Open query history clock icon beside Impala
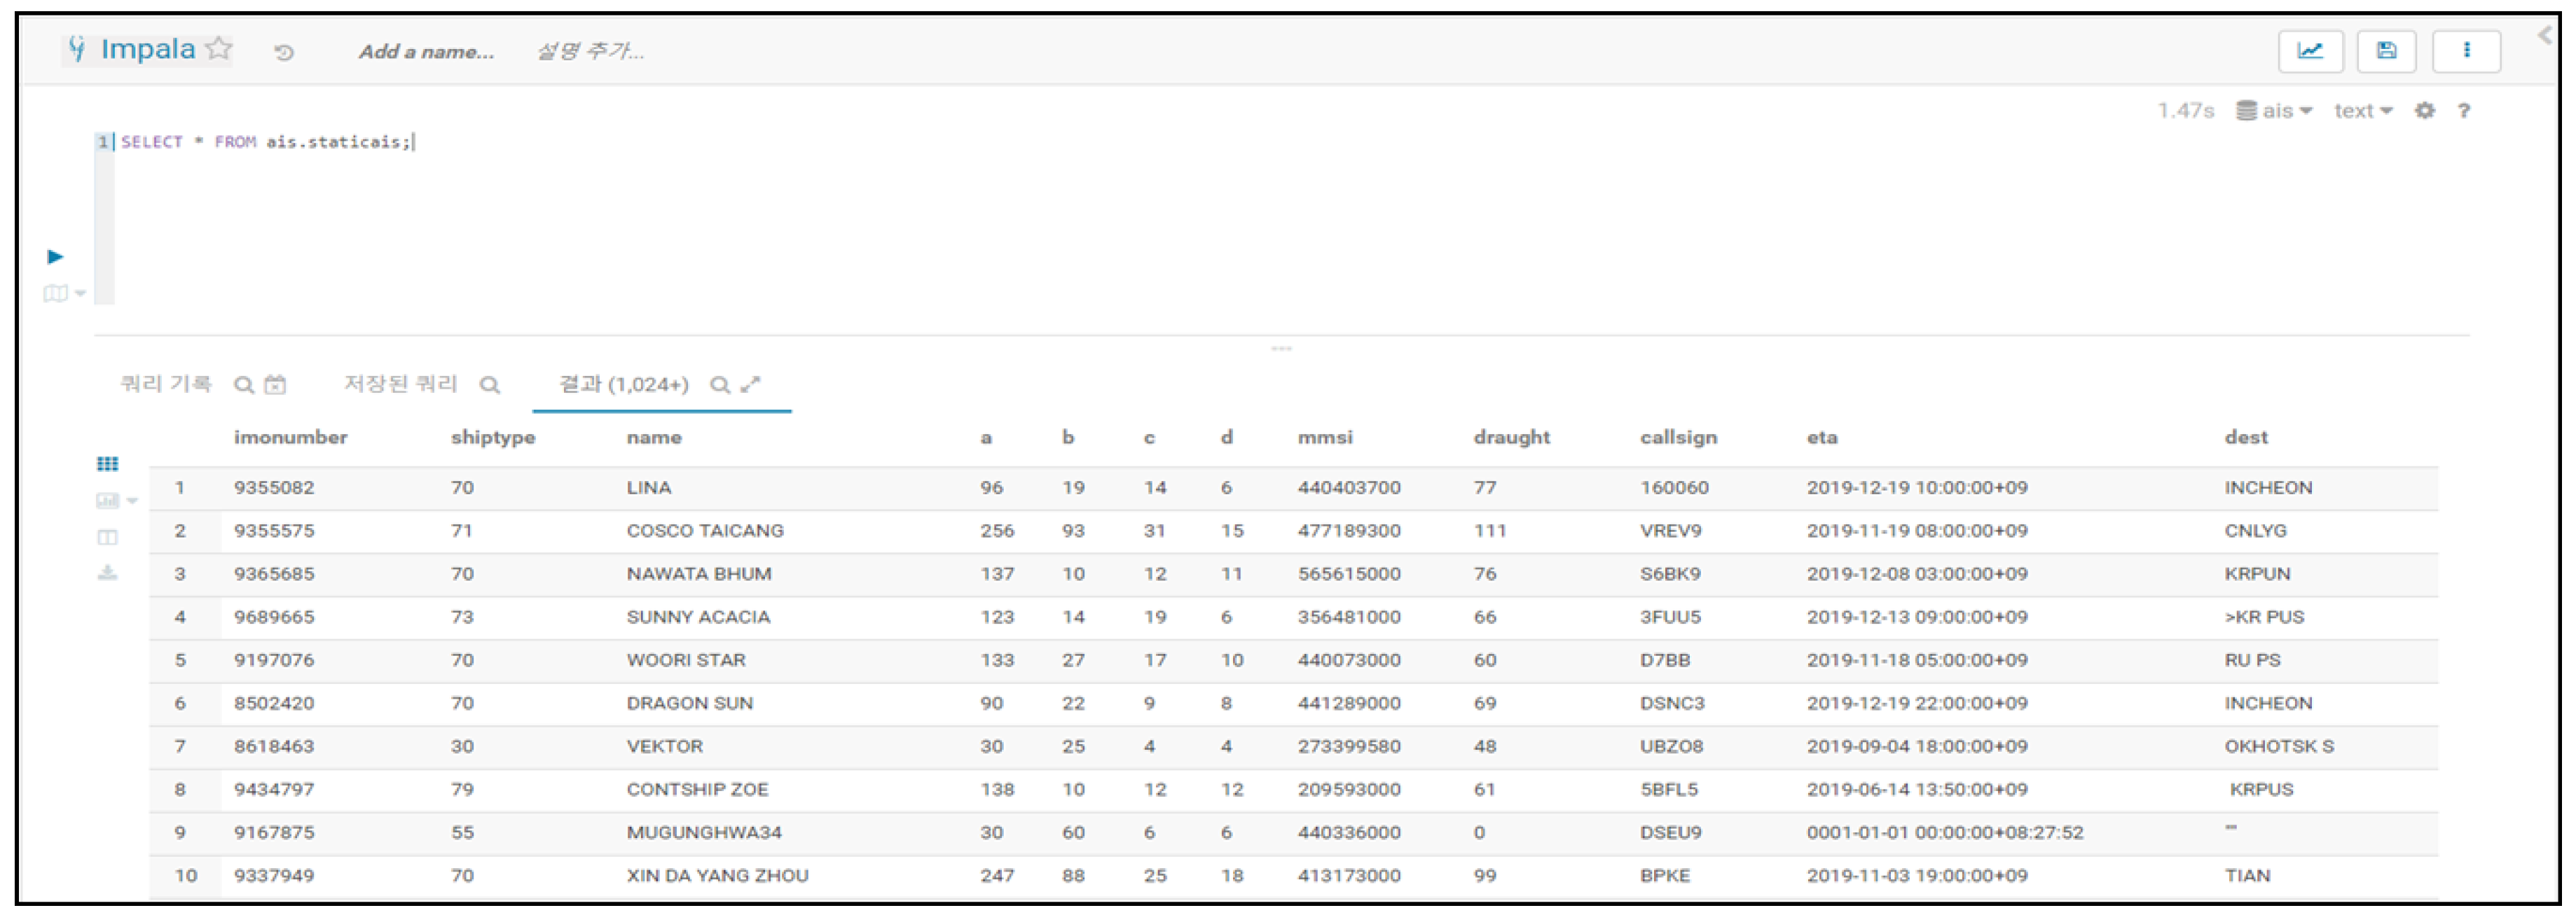The width and height of the screenshot is (2576, 922). (284, 52)
